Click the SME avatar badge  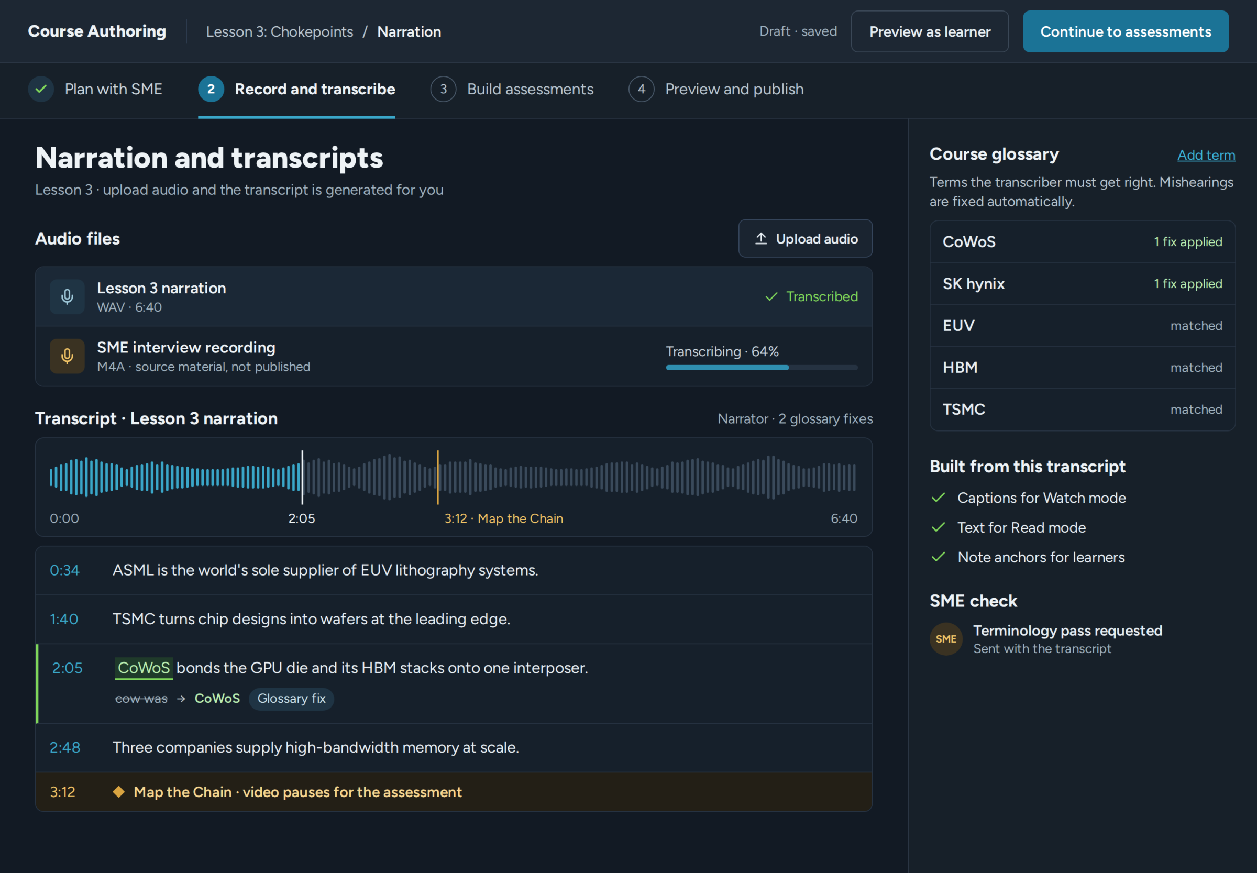coord(946,639)
